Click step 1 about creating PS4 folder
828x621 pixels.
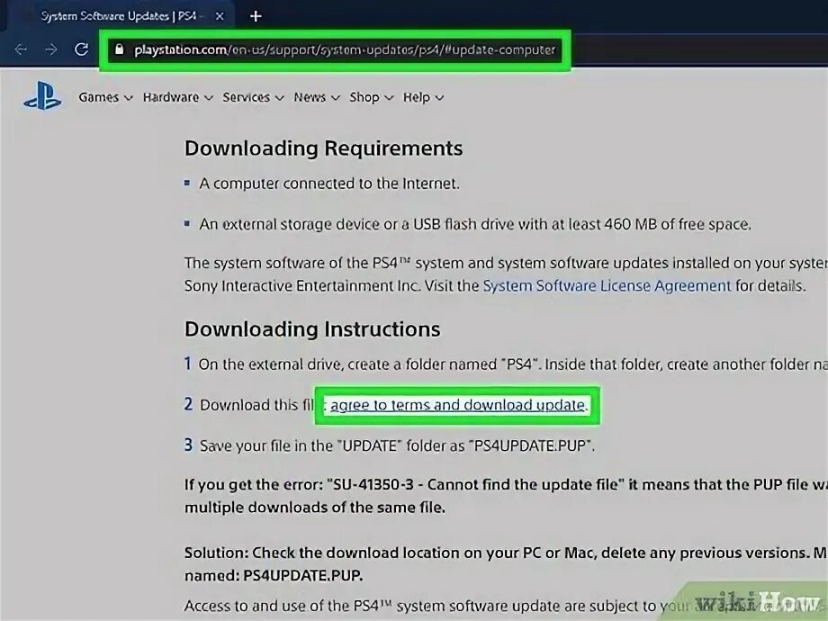506,364
